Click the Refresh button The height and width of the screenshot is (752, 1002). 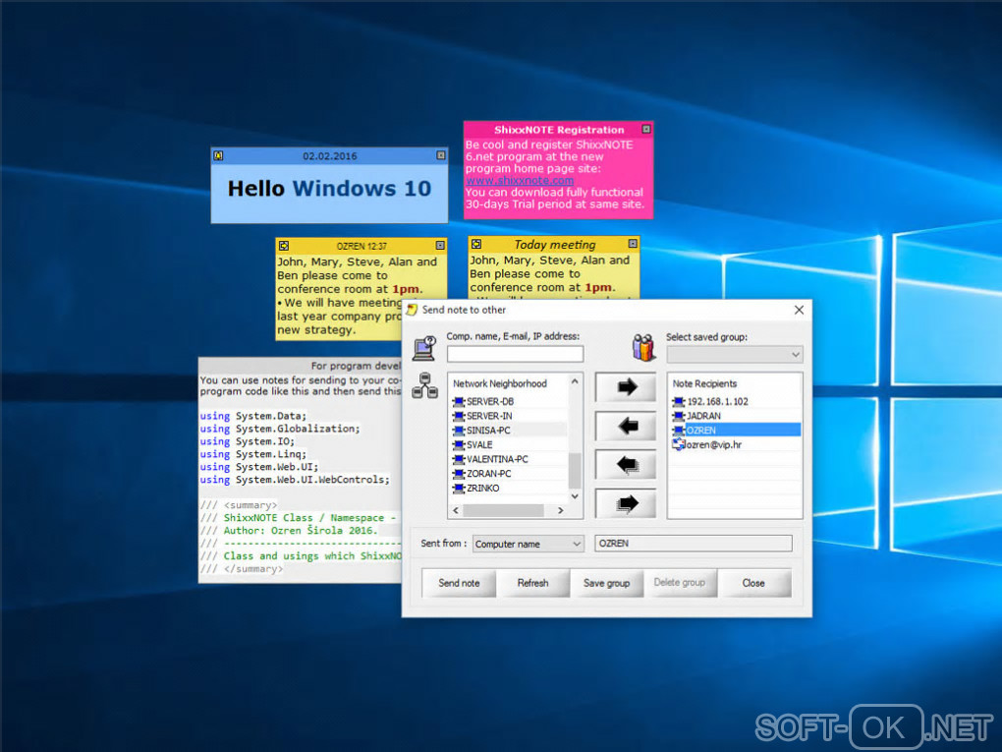[x=533, y=583]
